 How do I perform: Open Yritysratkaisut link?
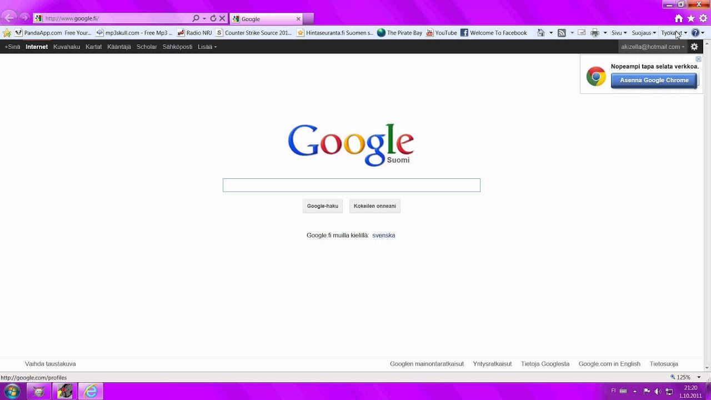tap(492, 364)
